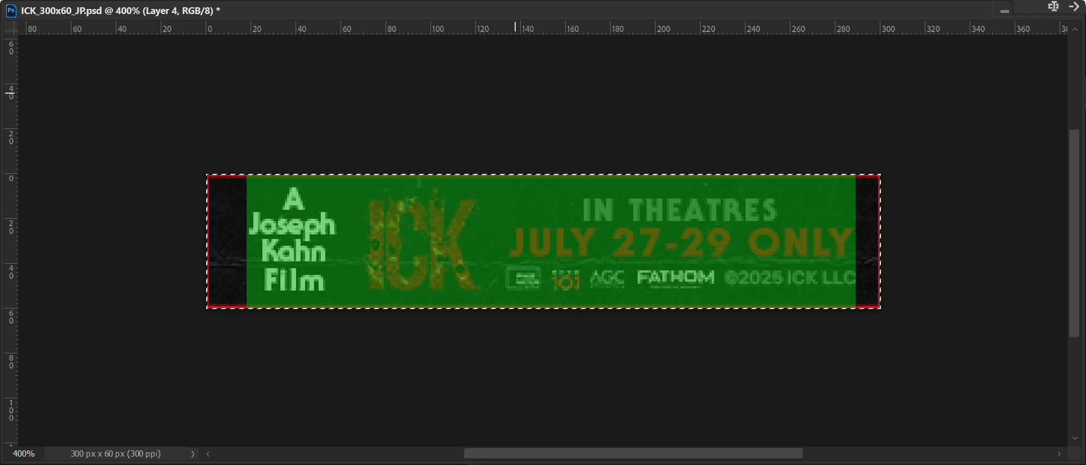1086x465 pixels.
Task: Click the "JULY 27-29 ONLY" text on canvas
Action: coord(681,242)
